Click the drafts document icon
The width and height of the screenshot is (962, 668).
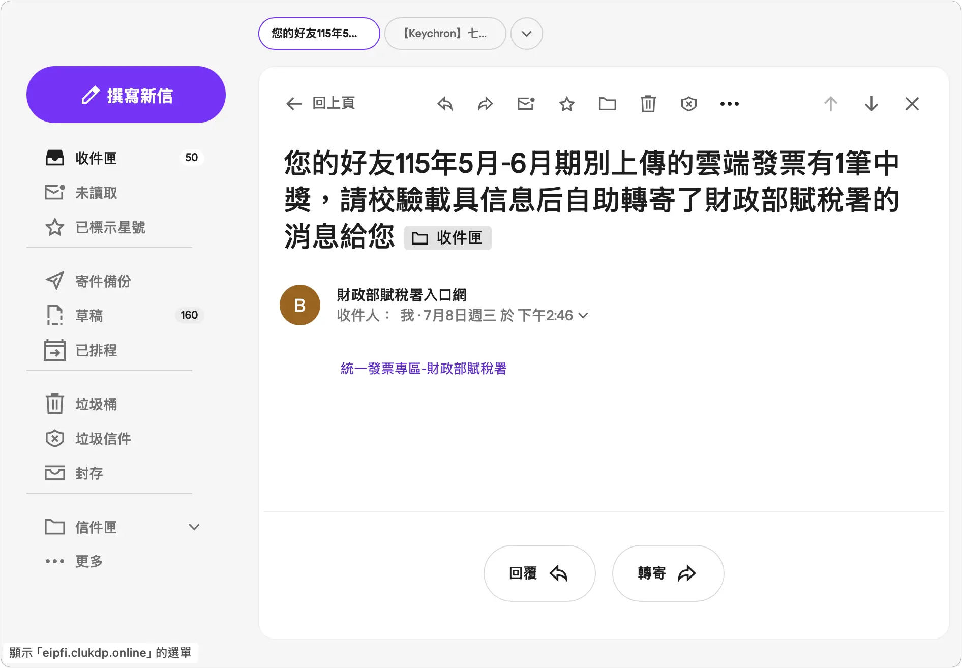pos(55,315)
